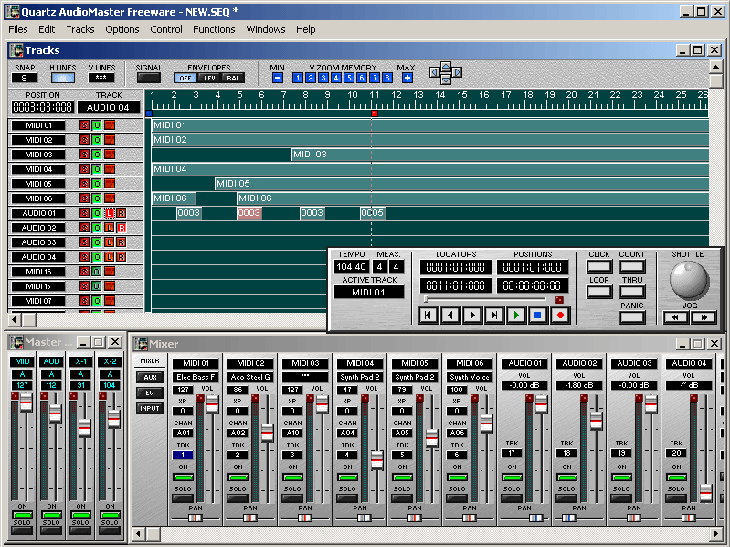730x547 pixels.
Task: Click the blue zoom minus (MIN) button
Action: 278,78
